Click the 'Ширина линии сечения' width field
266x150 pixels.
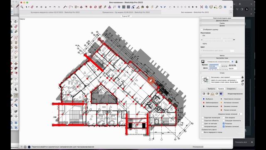pos(240,114)
